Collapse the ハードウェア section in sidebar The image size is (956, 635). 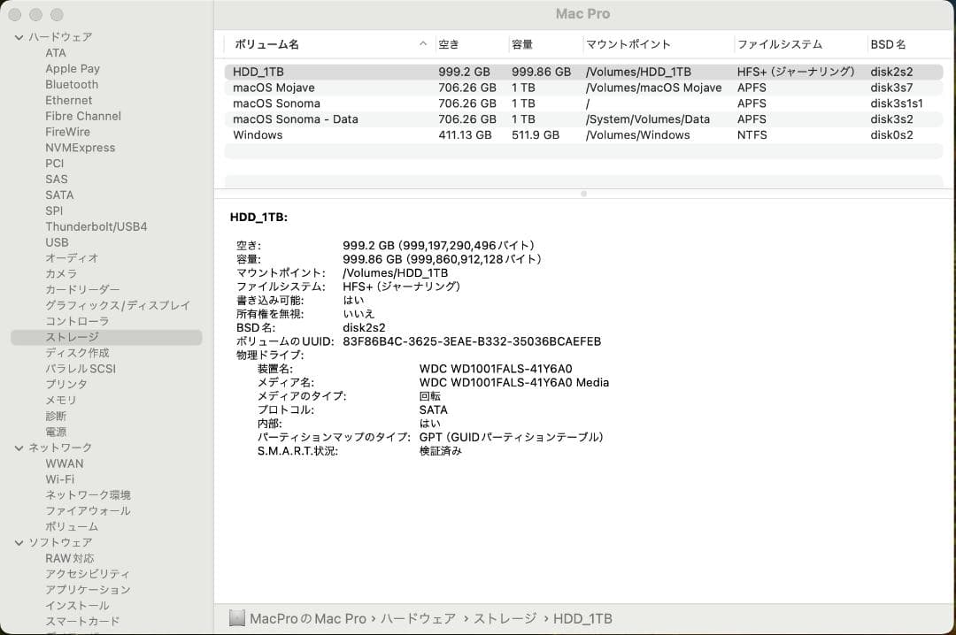pos(19,37)
